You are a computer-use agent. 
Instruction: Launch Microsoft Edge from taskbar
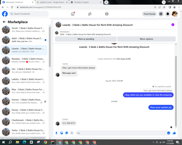pos(24,142)
